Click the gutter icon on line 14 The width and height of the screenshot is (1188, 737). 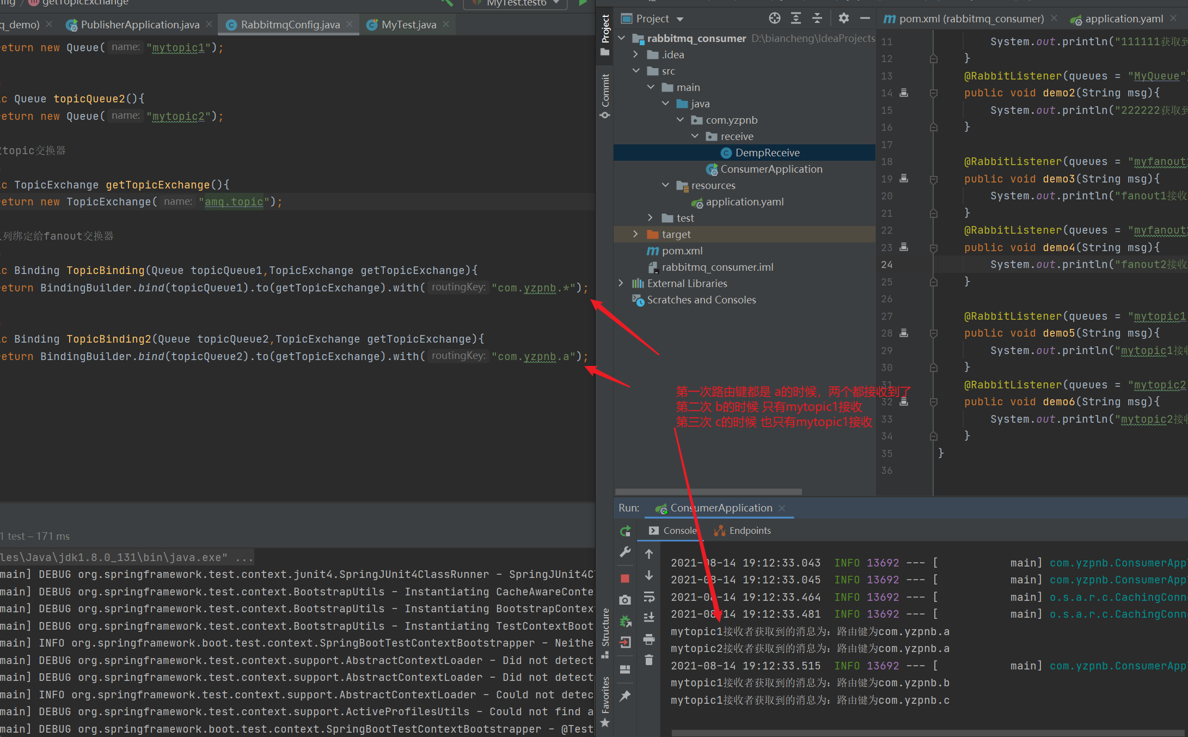(904, 93)
